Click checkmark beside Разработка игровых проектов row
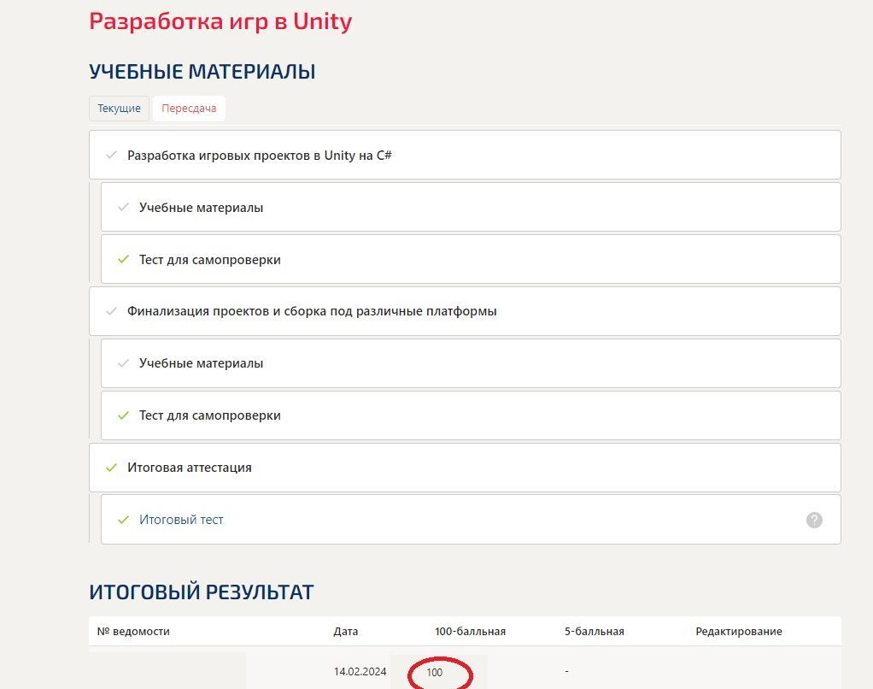Image resolution: width=873 pixels, height=689 pixels. pyautogui.click(x=111, y=155)
